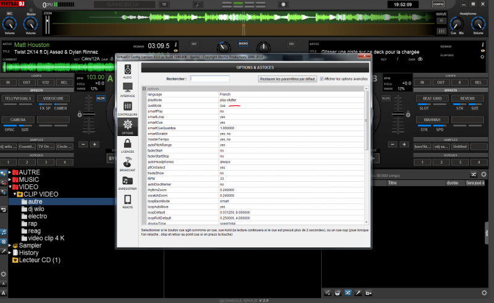
Task: Toggle the center AUDIO button
Action: coord(243,43)
